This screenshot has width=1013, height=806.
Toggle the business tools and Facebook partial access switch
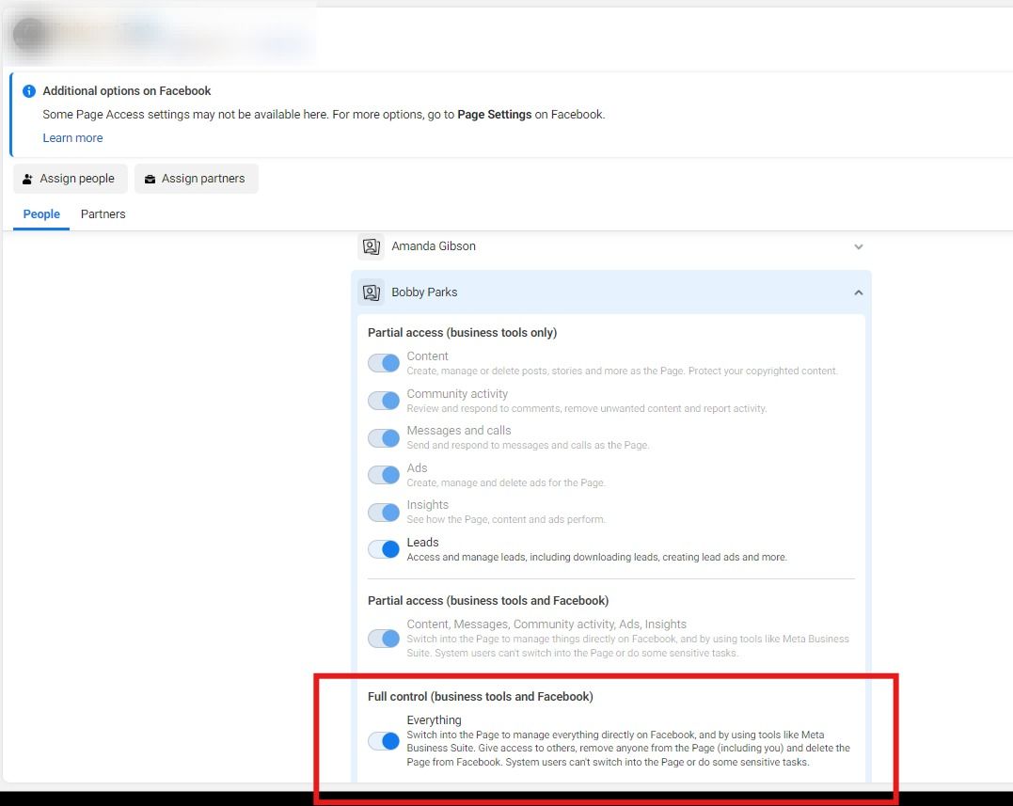384,639
